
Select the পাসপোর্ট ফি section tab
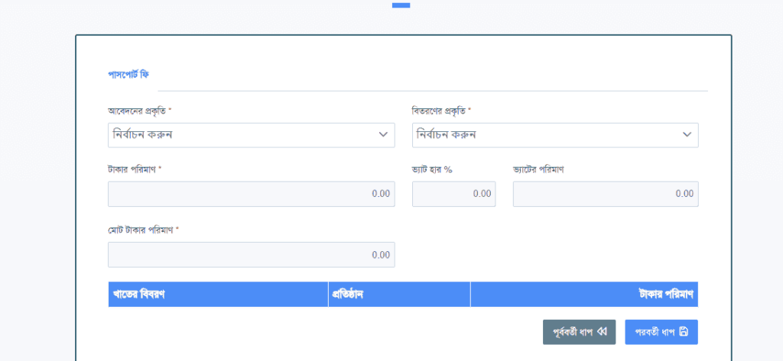point(128,74)
